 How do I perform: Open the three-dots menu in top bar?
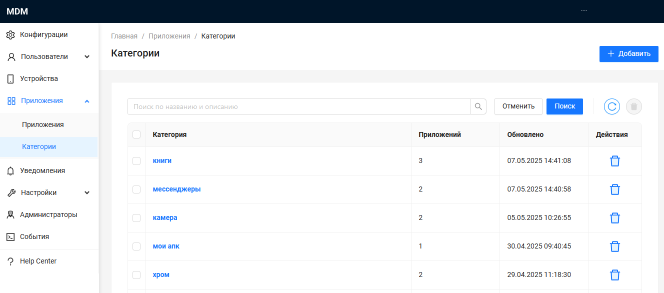pyautogui.click(x=584, y=10)
